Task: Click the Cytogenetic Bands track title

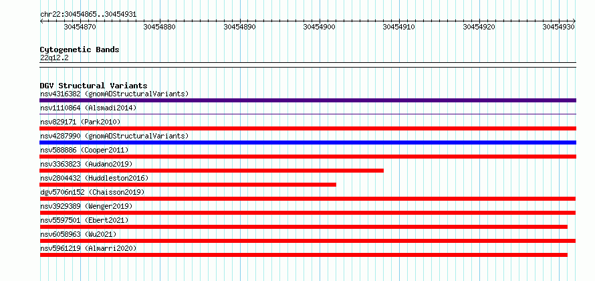Action: tap(80, 50)
